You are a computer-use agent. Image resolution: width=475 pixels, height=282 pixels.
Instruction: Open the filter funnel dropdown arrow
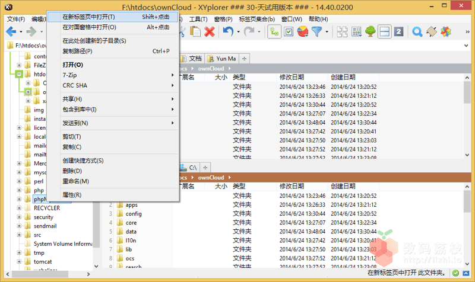click(327, 31)
